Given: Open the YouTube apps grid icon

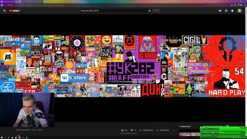Looking at the screenshot, I should point(226,11).
